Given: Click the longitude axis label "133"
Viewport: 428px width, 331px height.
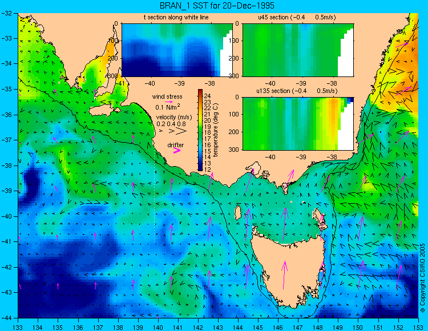Looking at the screenshot, I should [18, 327].
